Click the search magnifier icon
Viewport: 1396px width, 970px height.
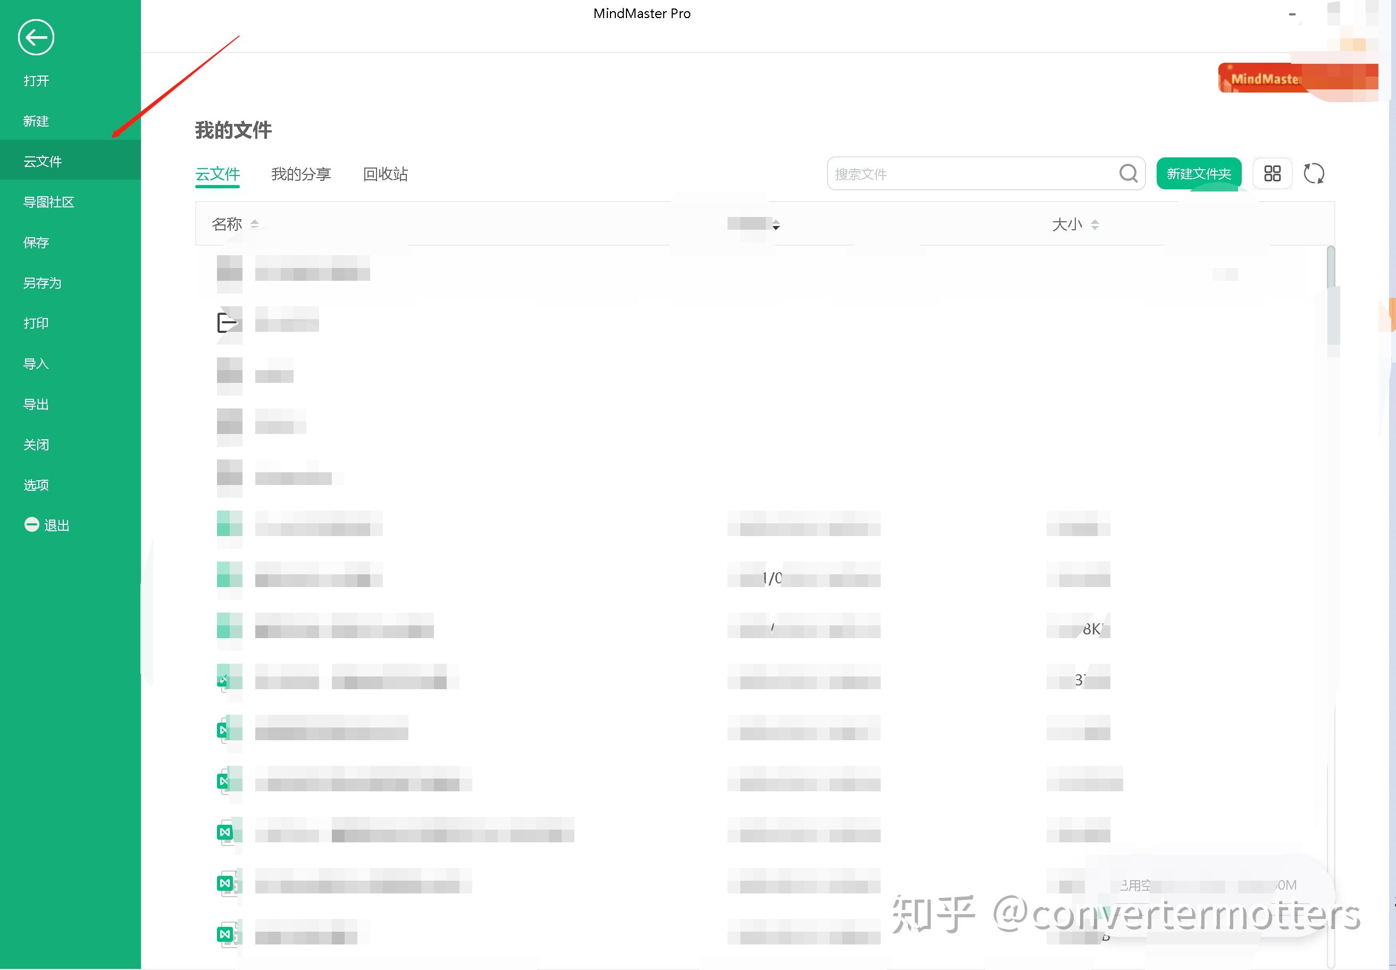pyautogui.click(x=1128, y=174)
